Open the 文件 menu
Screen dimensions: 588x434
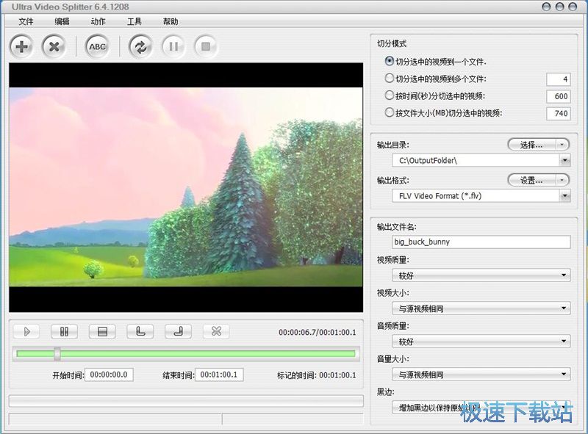tap(26, 21)
